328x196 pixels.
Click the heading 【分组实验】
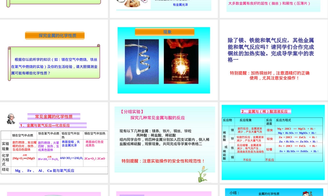(132, 112)
